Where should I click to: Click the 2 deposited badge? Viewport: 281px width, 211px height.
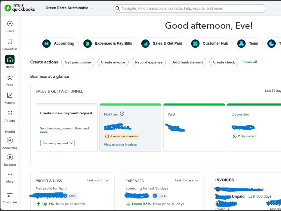244,136
